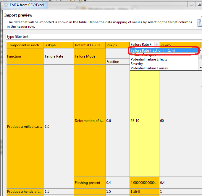
Task: Select 'Potential Failure Causes' mapping option
Action: click(x=149, y=68)
